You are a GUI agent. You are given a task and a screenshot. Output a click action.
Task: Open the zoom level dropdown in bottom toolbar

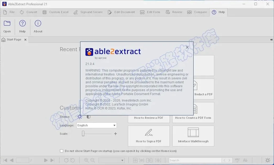(112, 160)
